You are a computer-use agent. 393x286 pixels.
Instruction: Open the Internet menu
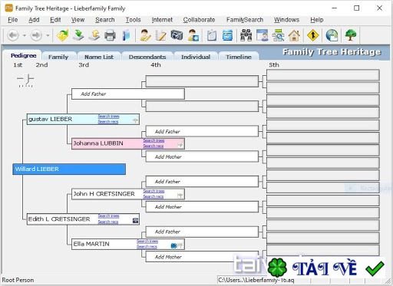pyautogui.click(x=162, y=20)
